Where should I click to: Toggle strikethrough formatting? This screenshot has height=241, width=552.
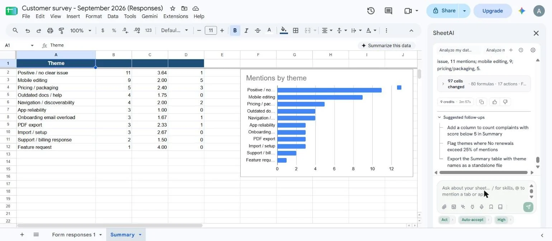(x=258, y=30)
